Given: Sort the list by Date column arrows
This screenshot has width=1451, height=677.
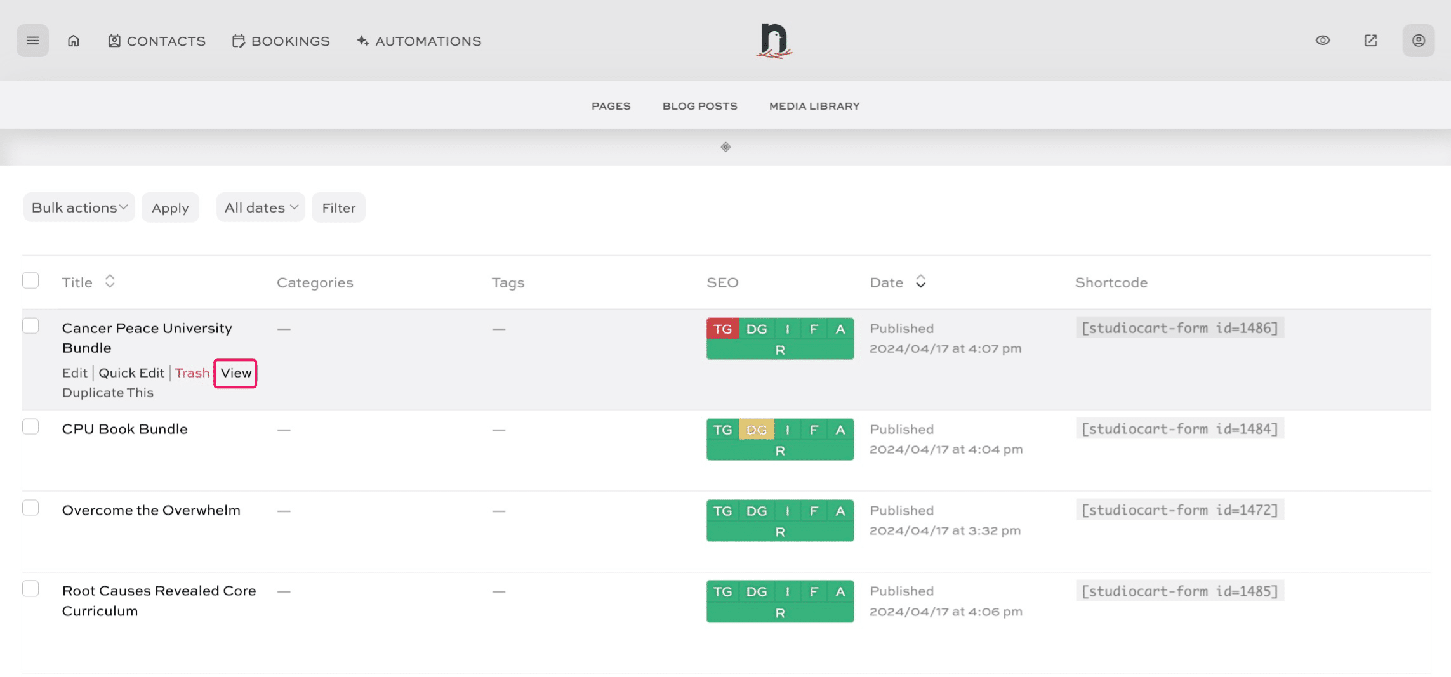Looking at the screenshot, I should click(x=920, y=282).
